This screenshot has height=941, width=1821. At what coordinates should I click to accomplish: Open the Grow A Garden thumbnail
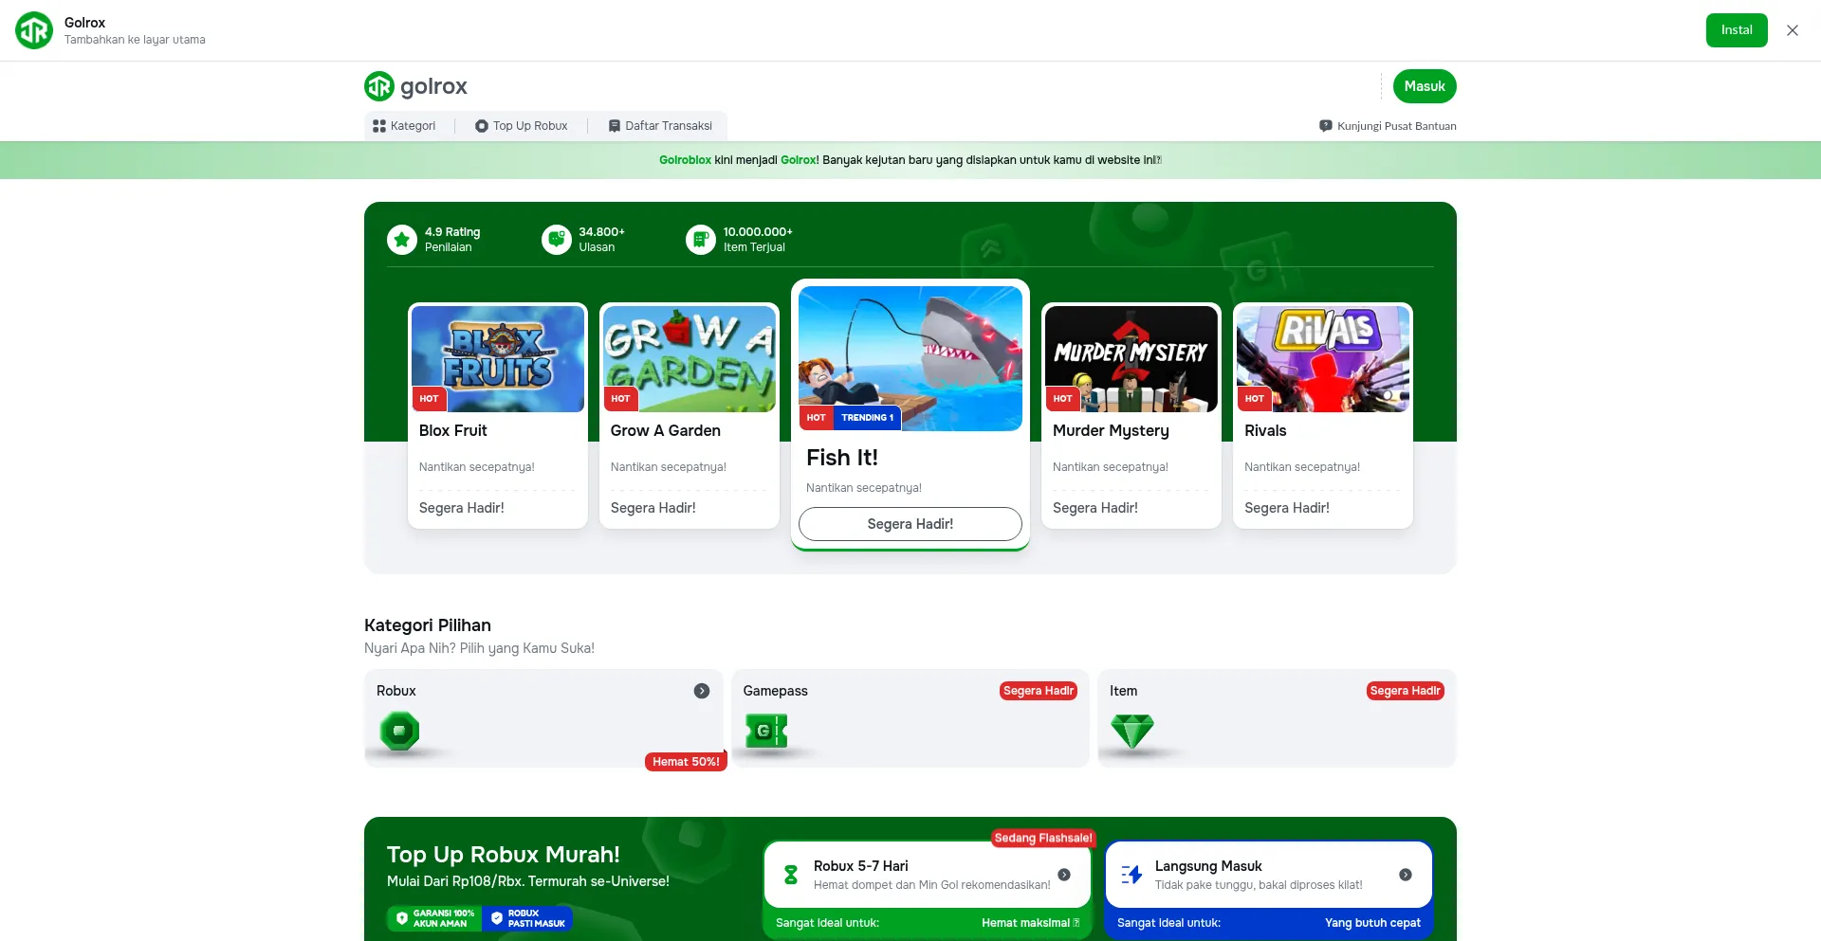(x=690, y=359)
